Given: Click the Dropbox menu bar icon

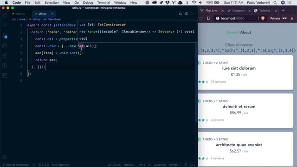Looking at the screenshot, I should tap(168, 2).
